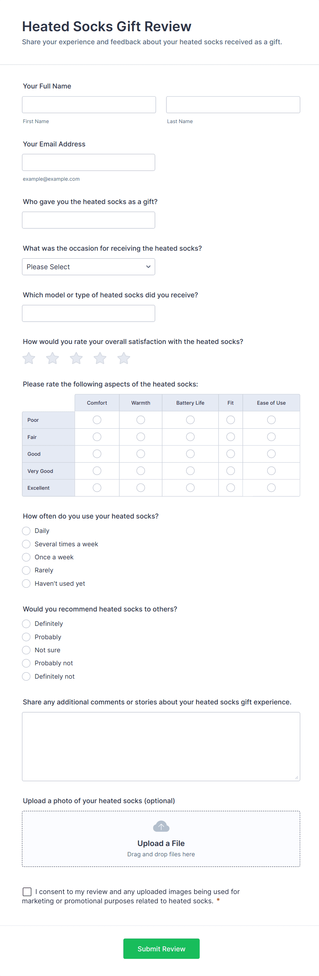The height and width of the screenshot is (976, 319).
Task: Rate Warmth as Good
Action: (x=141, y=453)
